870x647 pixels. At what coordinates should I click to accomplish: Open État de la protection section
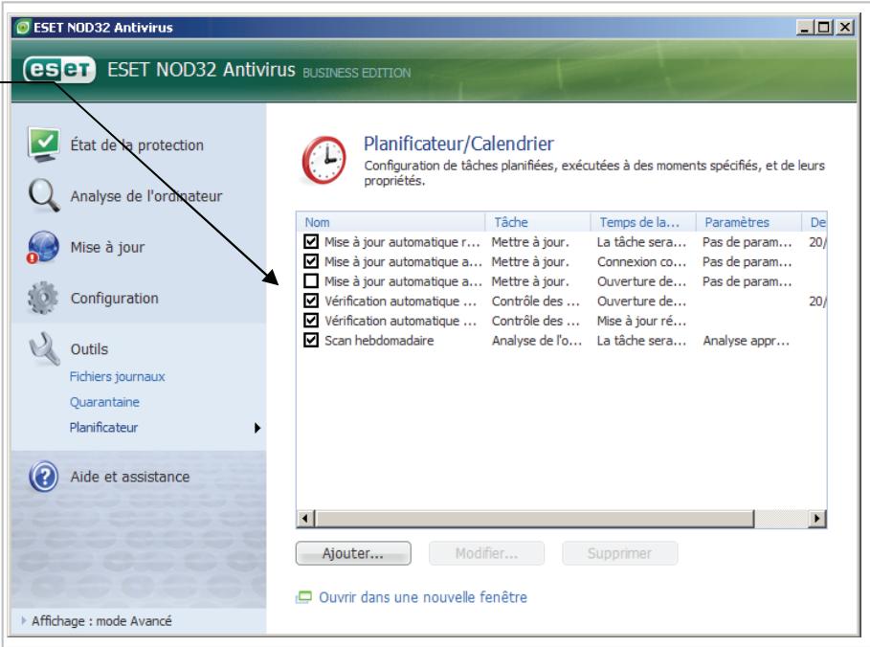point(137,145)
